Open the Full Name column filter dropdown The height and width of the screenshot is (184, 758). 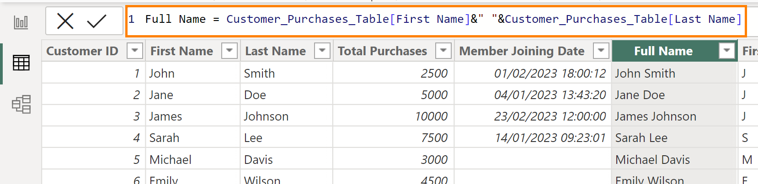click(x=726, y=51)
